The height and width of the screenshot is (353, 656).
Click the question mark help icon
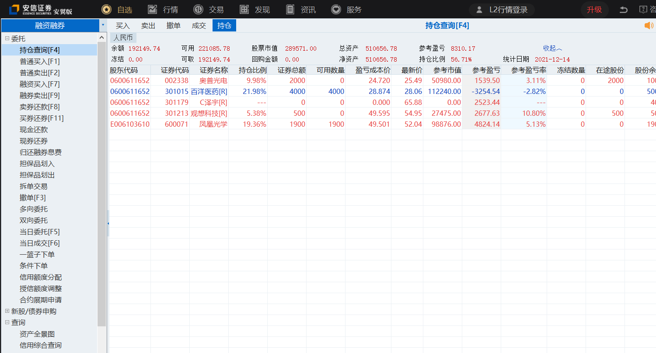[x=643, y=9]
